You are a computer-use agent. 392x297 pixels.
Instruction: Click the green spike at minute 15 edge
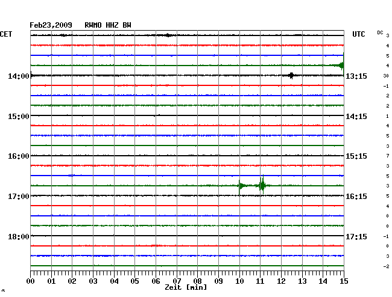[341, 65]
